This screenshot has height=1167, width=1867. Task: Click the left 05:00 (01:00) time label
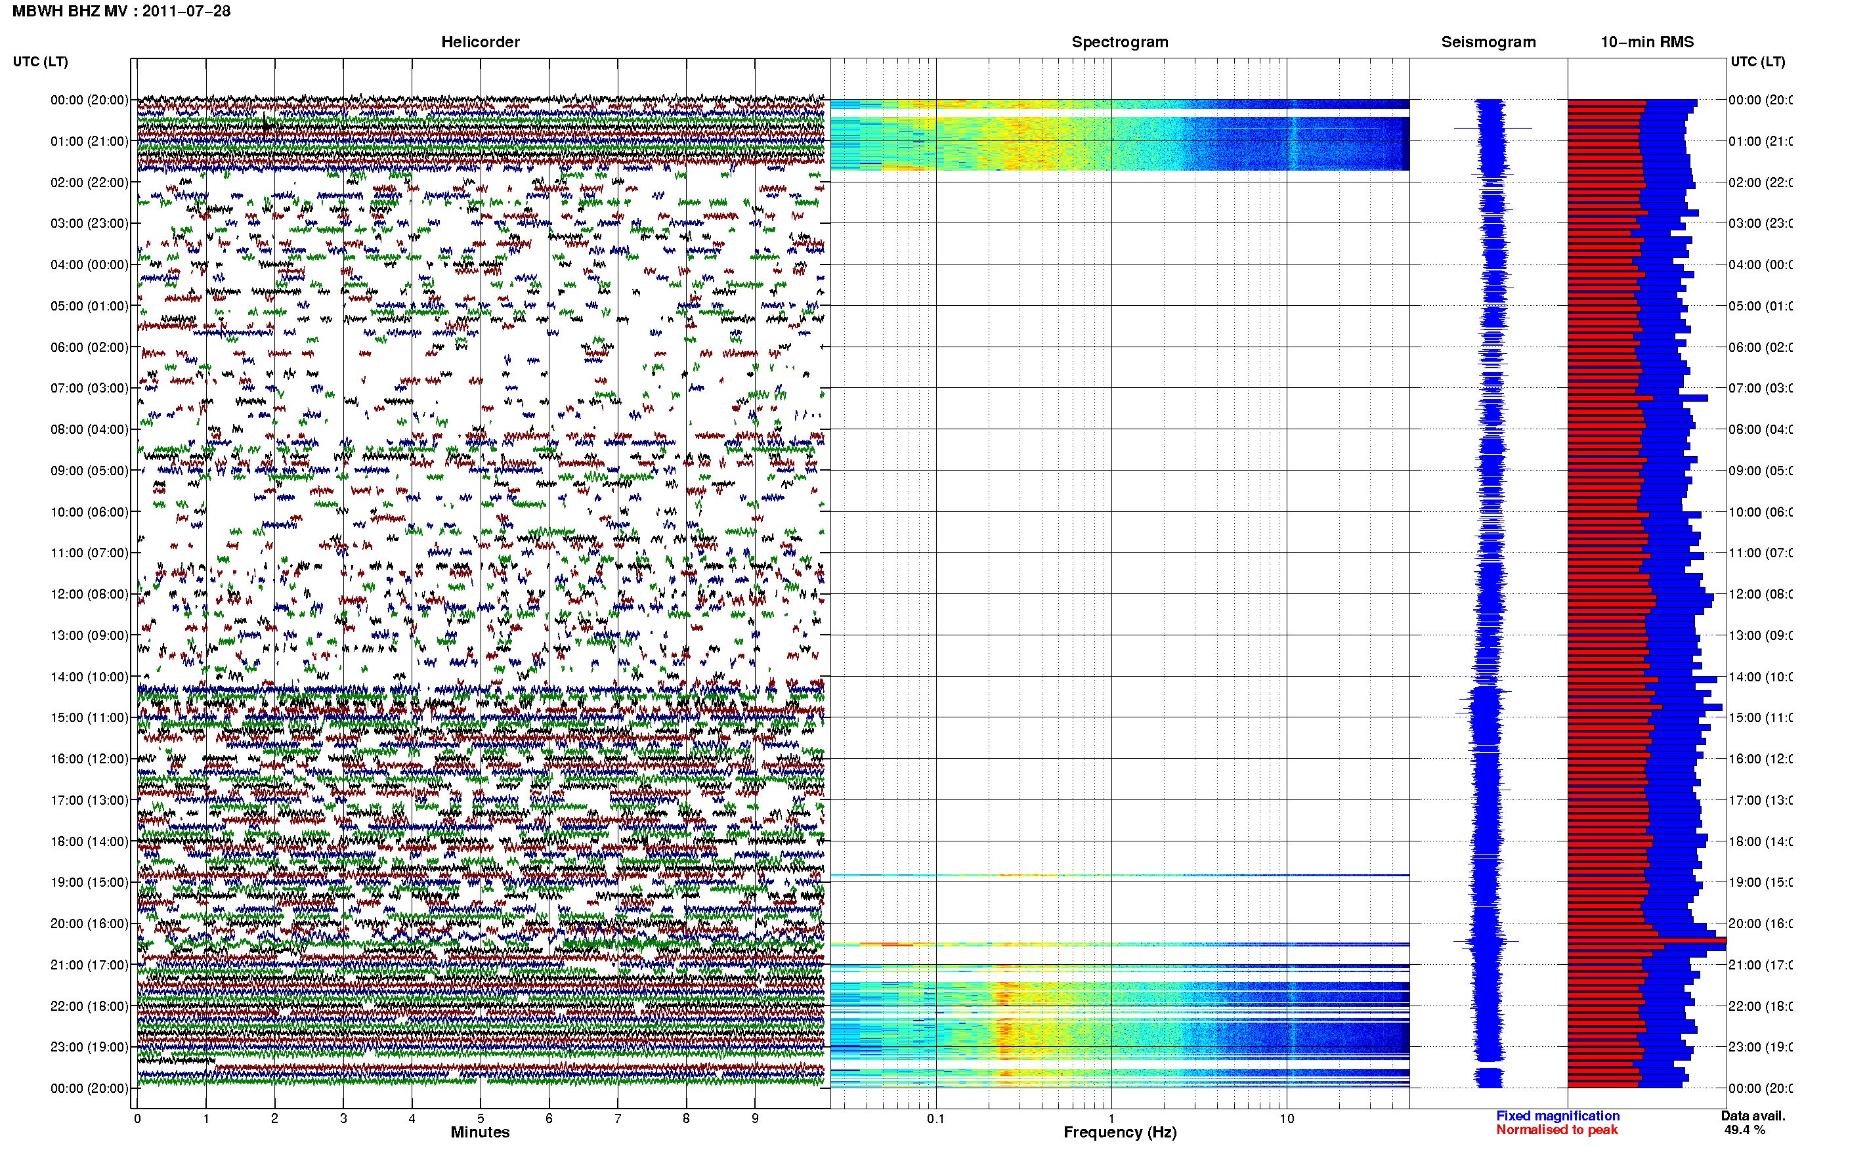(89, 306)
